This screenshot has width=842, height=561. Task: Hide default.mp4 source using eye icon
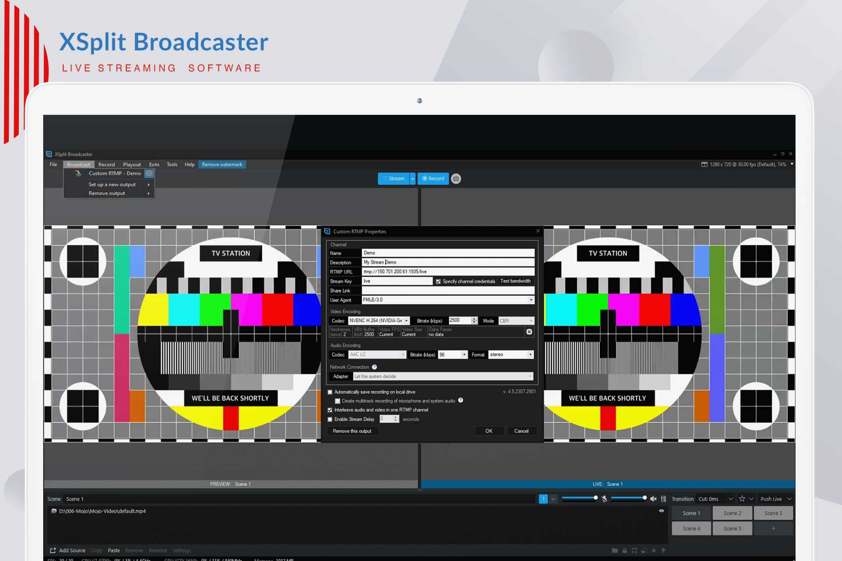tap(661, 511)
